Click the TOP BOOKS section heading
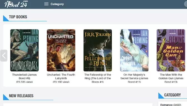 [18, 17]
